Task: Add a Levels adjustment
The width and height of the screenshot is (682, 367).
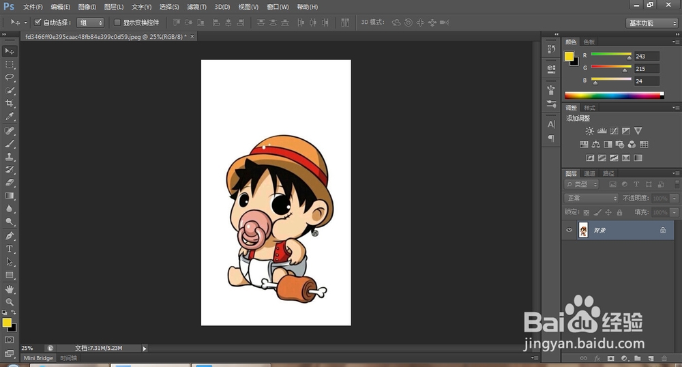Action: click(602, 131)
